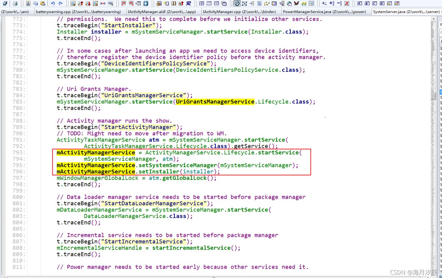Expand the B! symbol category button
Image resolution: width=442 pixels, height=278 pixels.
click(x=367, y=3)
